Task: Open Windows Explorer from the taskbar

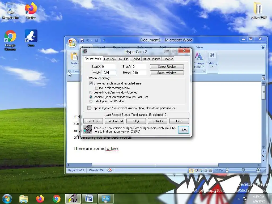Action: 24,199
